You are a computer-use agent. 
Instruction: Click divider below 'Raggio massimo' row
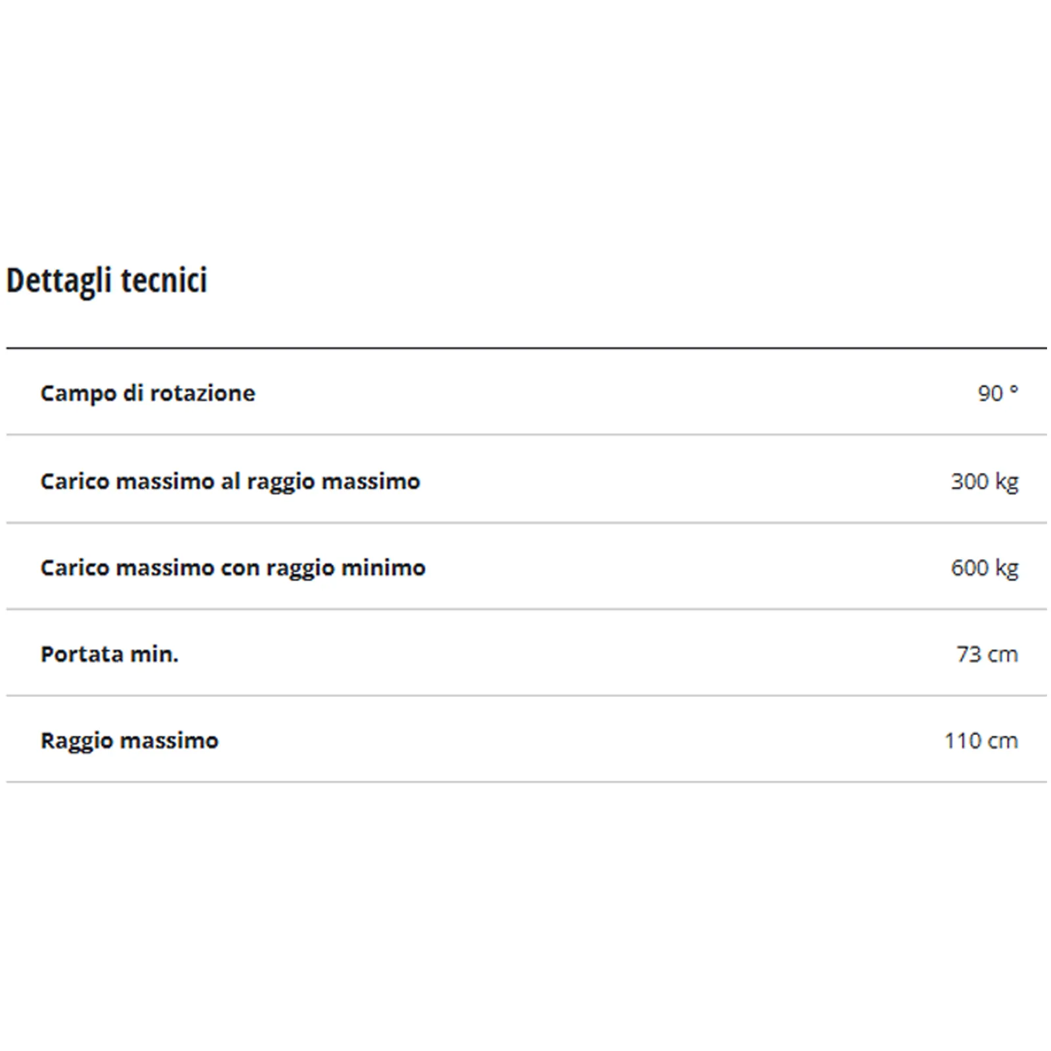pos(525,782)
